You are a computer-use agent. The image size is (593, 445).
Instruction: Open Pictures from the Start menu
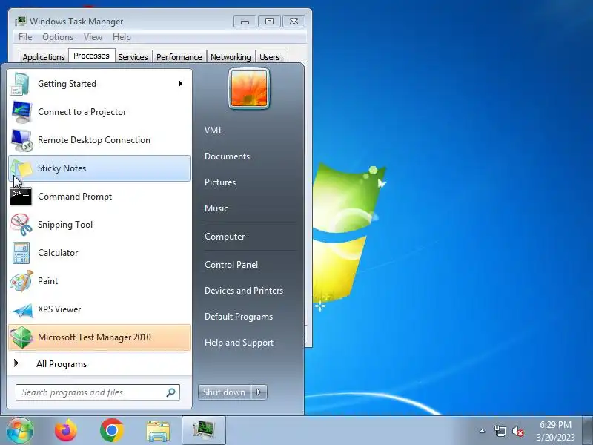pos(220,182)
